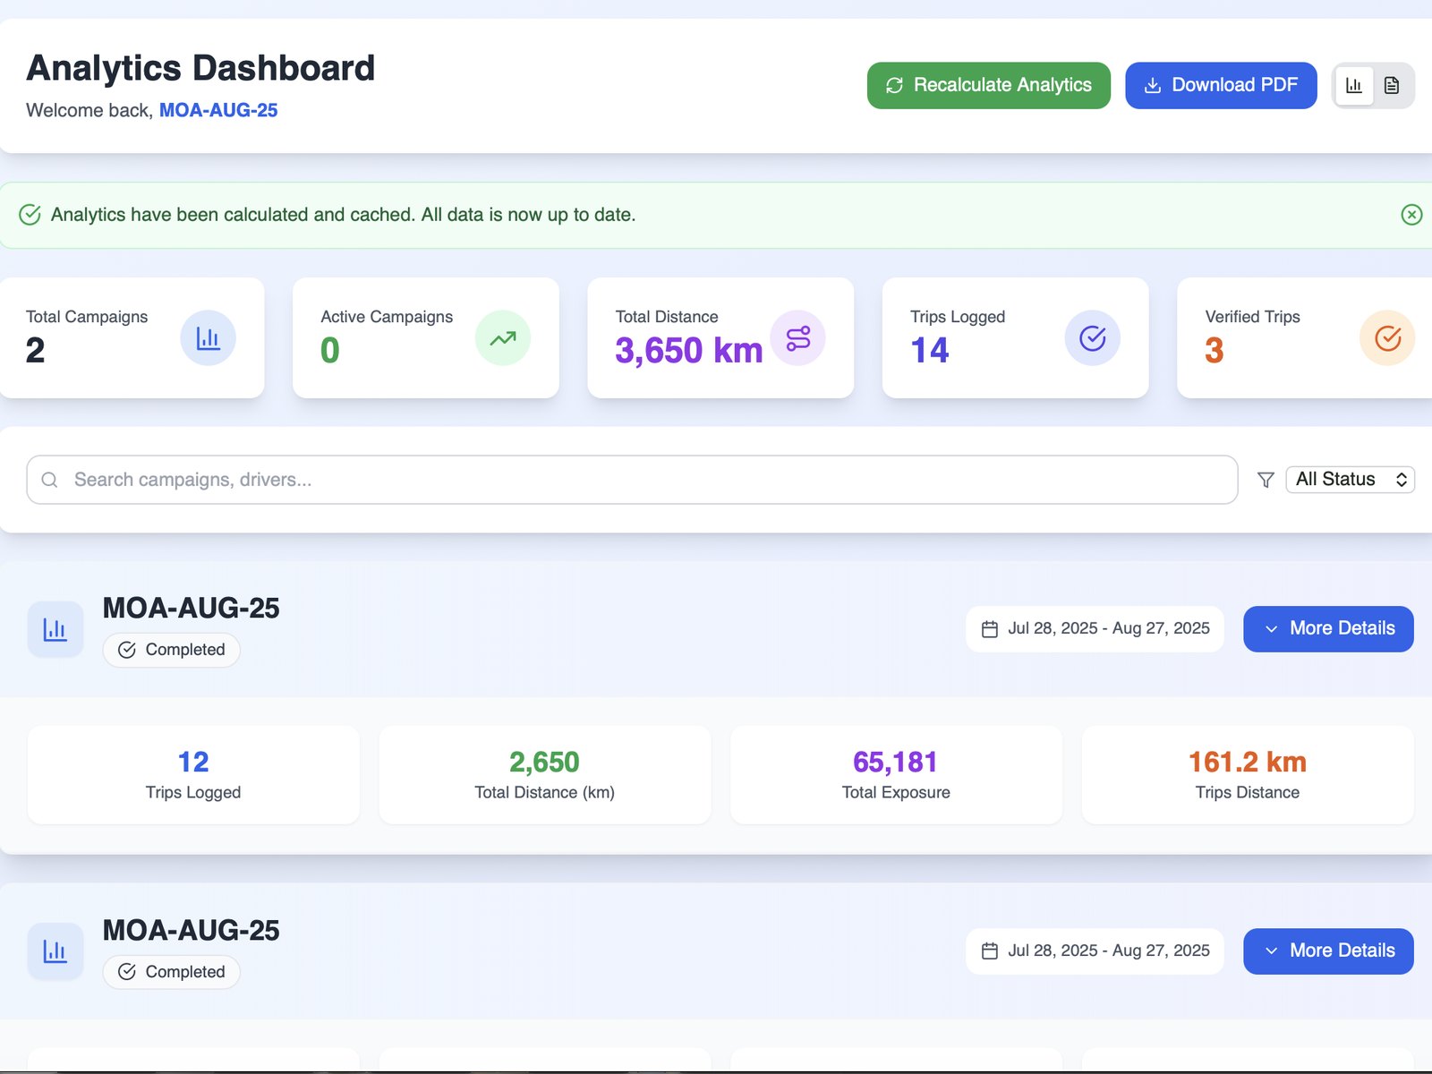Click the Total Campaigns bar chart icon

tap(208, 338)
